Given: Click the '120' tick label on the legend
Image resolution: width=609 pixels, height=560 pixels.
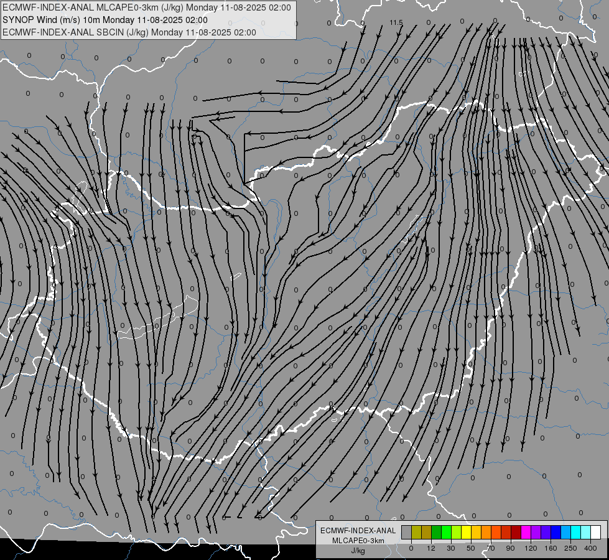Looking at the screenshot, I should coord(531,548).
